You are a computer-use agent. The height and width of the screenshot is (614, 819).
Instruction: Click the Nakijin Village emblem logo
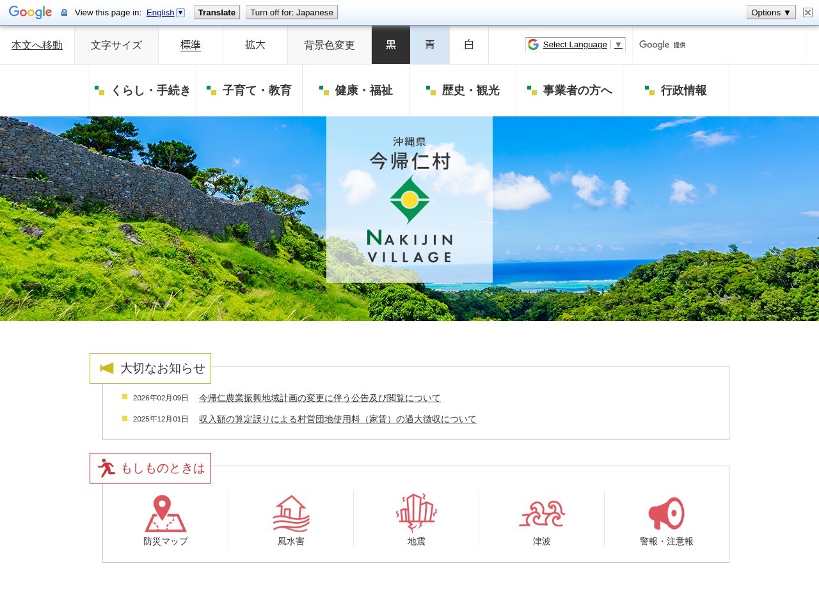409,200
